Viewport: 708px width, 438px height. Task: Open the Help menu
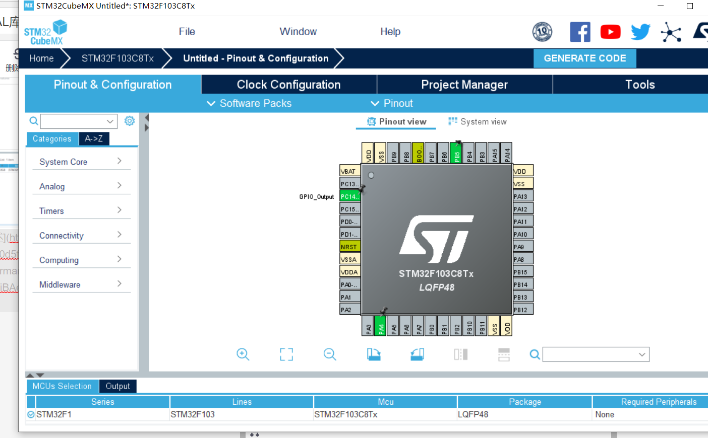click(390, 32)
